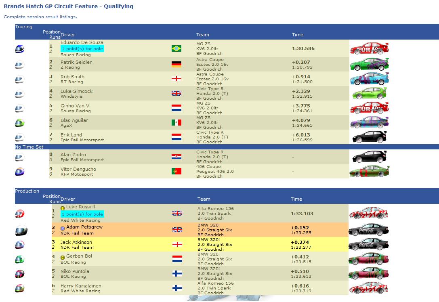The width and height of the screenshot is (439, 302).
Task: Open Erik Land's black Civic car image
Action: 370,137
